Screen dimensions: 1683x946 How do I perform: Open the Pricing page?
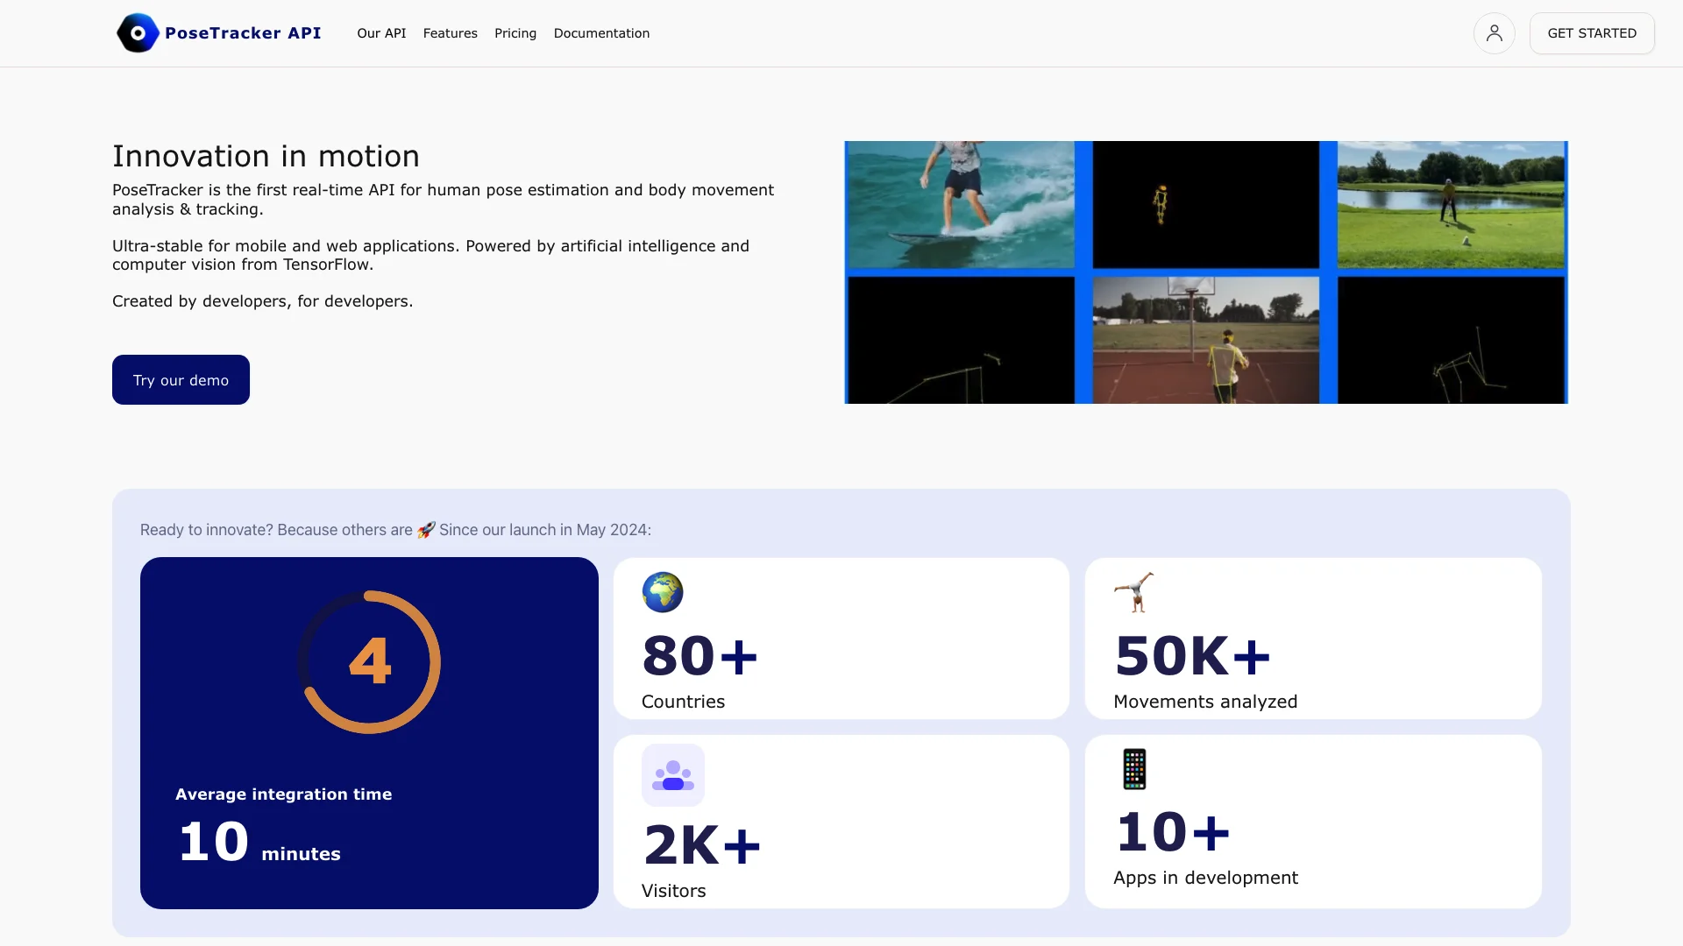click(515, 33)
